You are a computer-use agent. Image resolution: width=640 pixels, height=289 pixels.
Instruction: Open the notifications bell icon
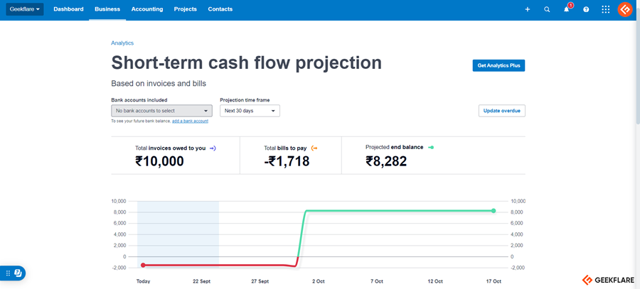coord(567,9)
